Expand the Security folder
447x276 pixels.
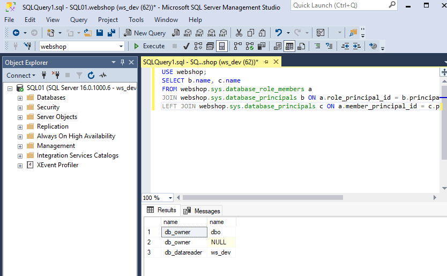20,108
